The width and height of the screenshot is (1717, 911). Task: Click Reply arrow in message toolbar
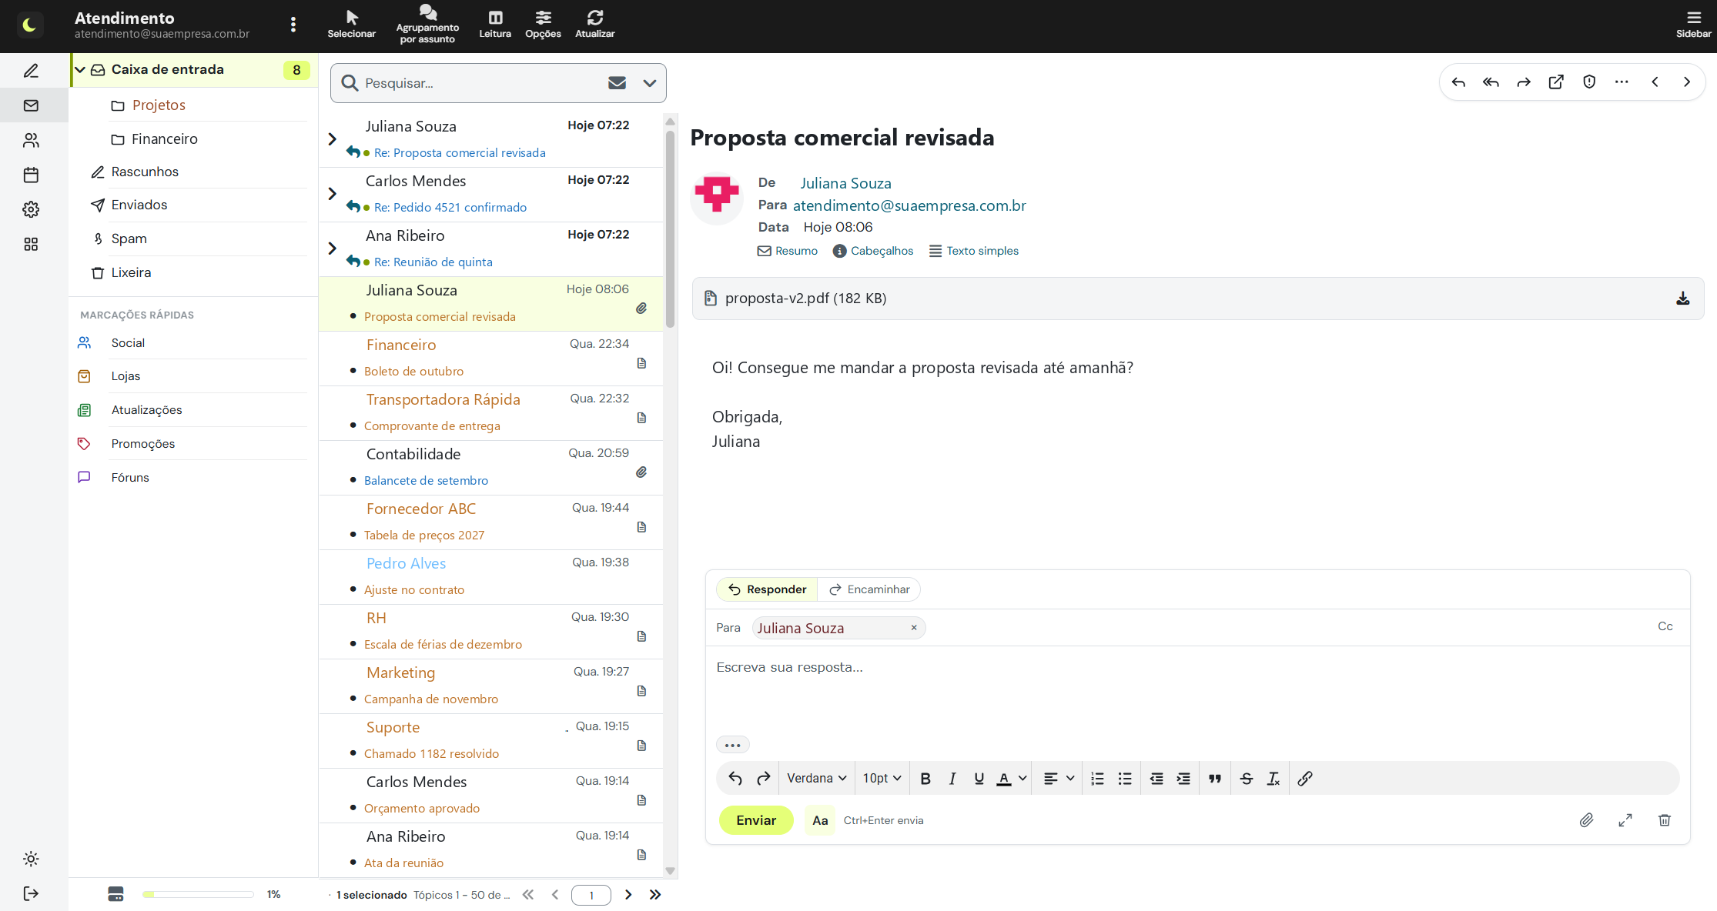point(1458,82)
